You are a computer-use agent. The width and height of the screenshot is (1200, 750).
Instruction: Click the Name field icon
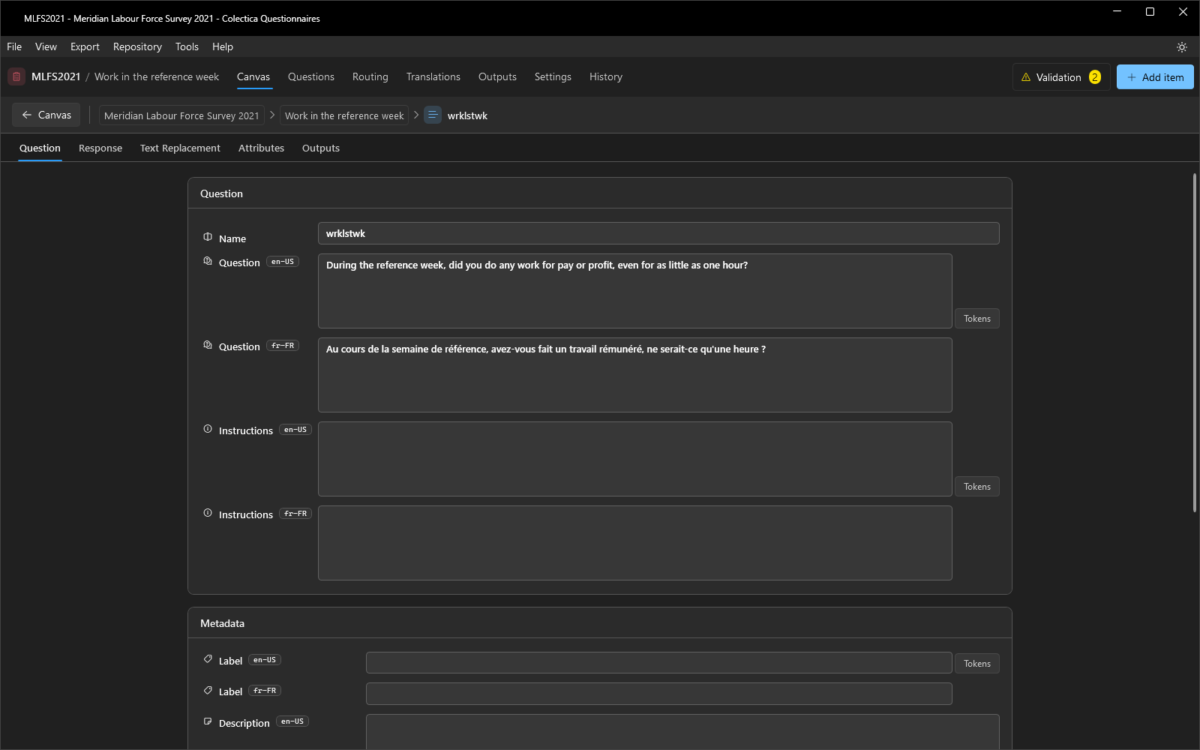208,237
